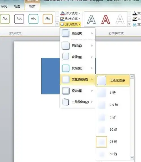Apply 10 磅 soft edge
The width and height of the screenshot is (141, 162).
(x=113, y=129)
